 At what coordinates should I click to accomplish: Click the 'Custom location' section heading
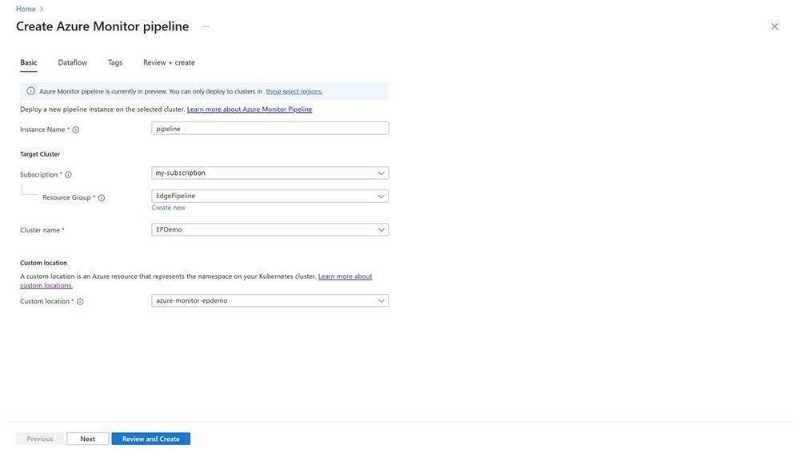point(43,263)
